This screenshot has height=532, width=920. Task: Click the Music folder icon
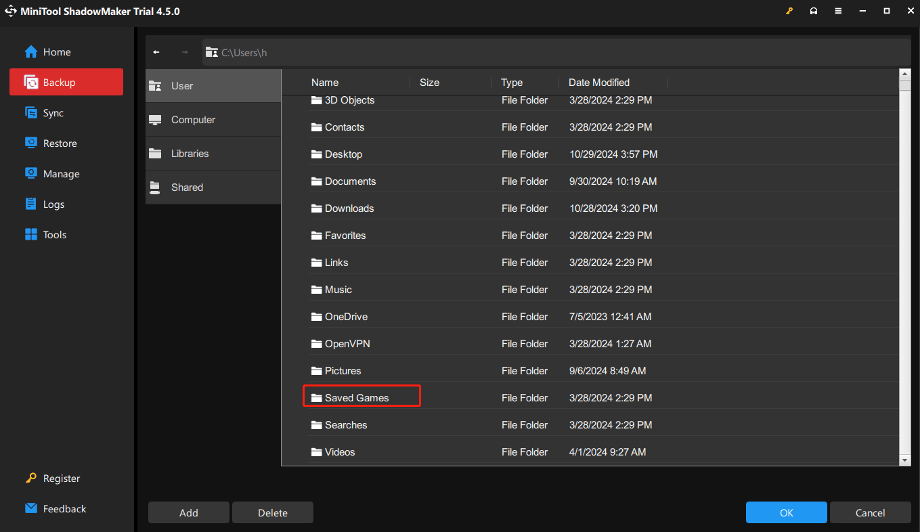[x=316, y=290]
